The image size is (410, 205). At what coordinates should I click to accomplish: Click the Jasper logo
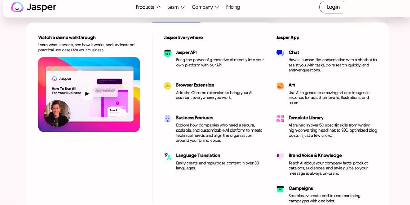(x=33, y=7)
